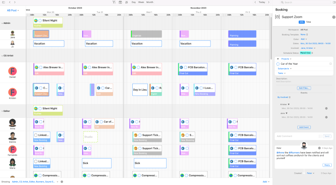Switch to the Time tab in Booking
The height and width of the screenshot is (185, 336).
click(x=308, y=21)
